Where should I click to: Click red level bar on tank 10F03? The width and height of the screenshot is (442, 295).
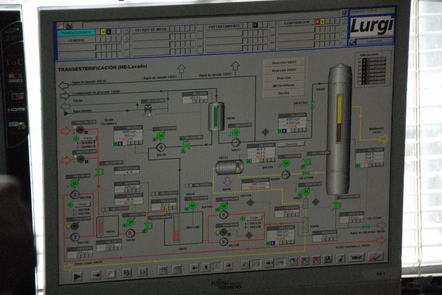pyautogui.click(x=176, y=236)
